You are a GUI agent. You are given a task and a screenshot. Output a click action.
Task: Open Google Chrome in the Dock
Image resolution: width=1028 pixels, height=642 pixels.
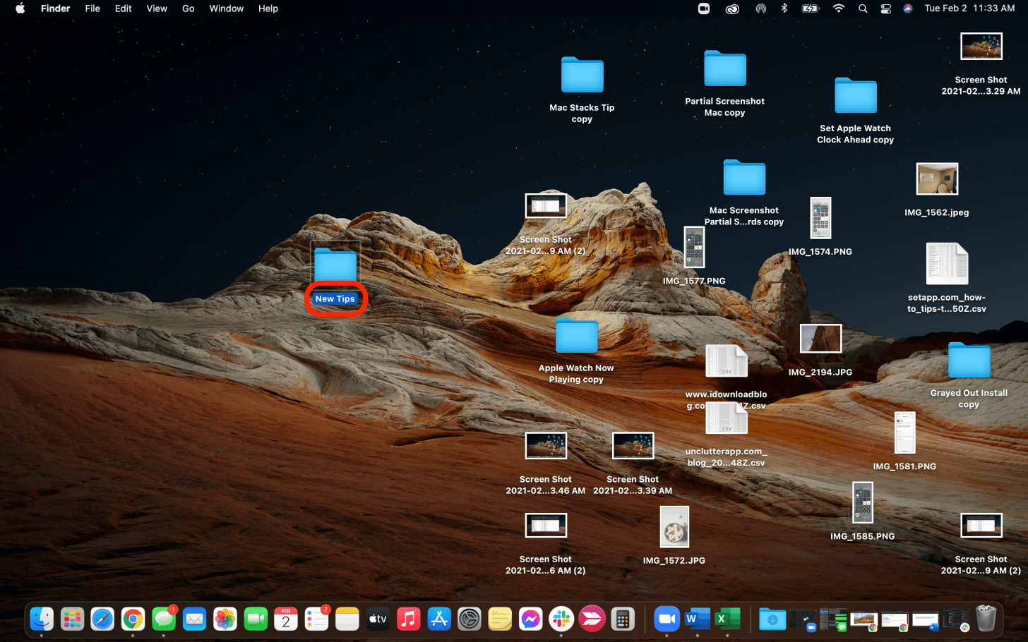[133, 619]
